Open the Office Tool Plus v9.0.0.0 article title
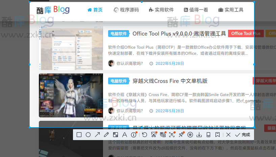This screenshot has width=276, height=157. pyautogui.click(x=179, y=33)
